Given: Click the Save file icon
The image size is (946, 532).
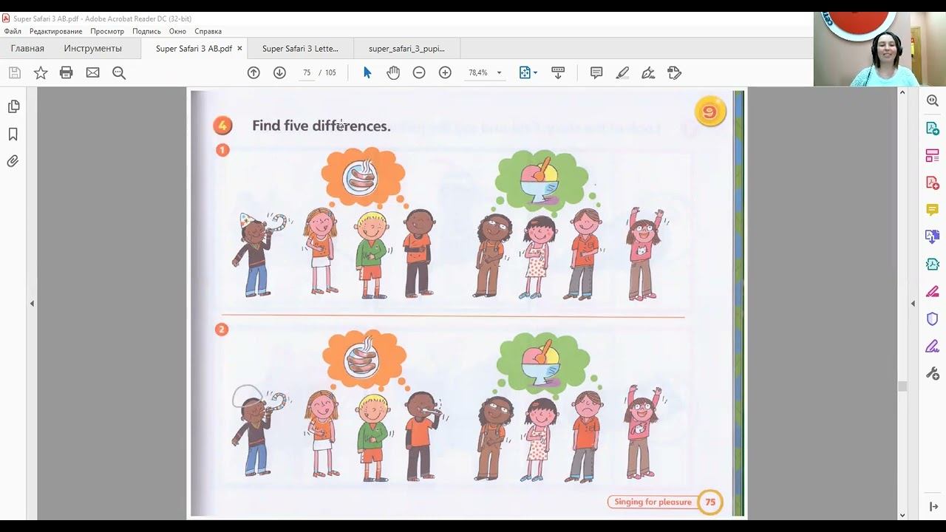Looking at the screenshot, I should tap(14, 72).
